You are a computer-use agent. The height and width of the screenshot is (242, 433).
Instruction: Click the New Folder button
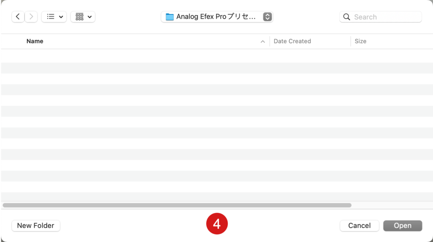coord(36,225)
